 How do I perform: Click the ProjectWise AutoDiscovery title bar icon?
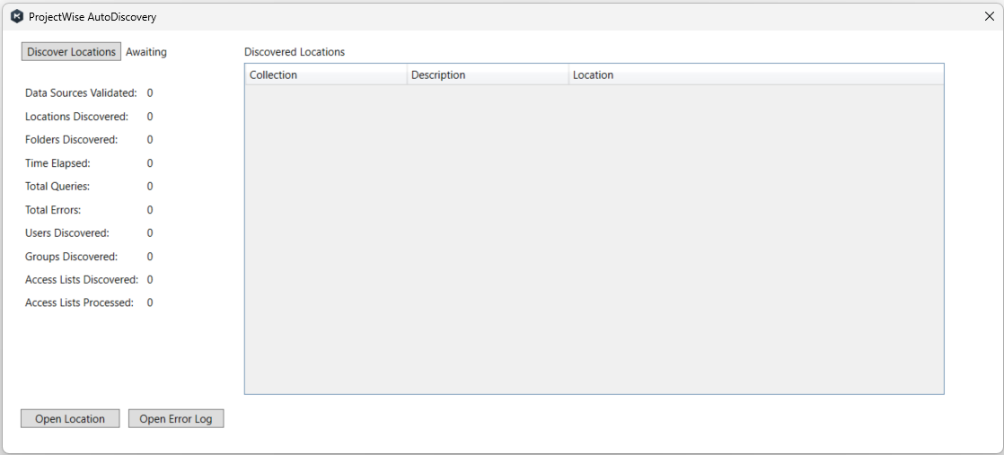click(16, 17)
